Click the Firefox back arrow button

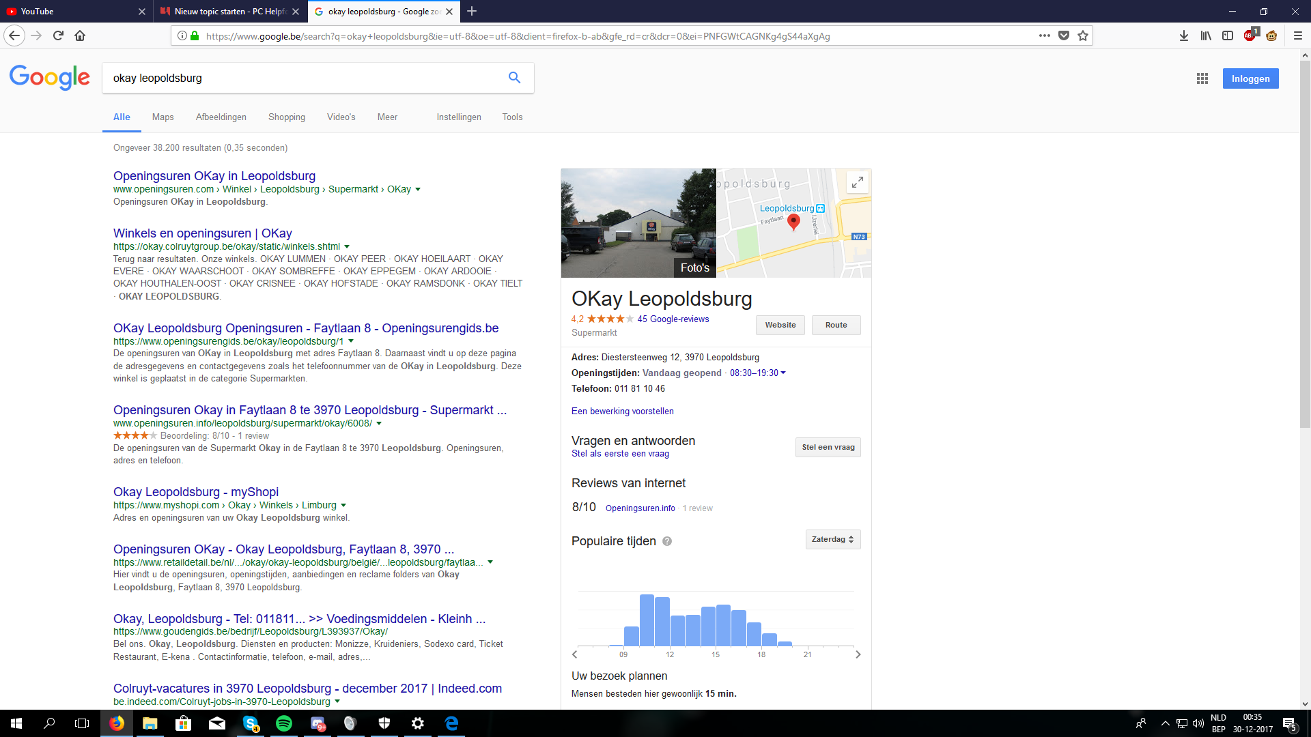coord(15,35)
